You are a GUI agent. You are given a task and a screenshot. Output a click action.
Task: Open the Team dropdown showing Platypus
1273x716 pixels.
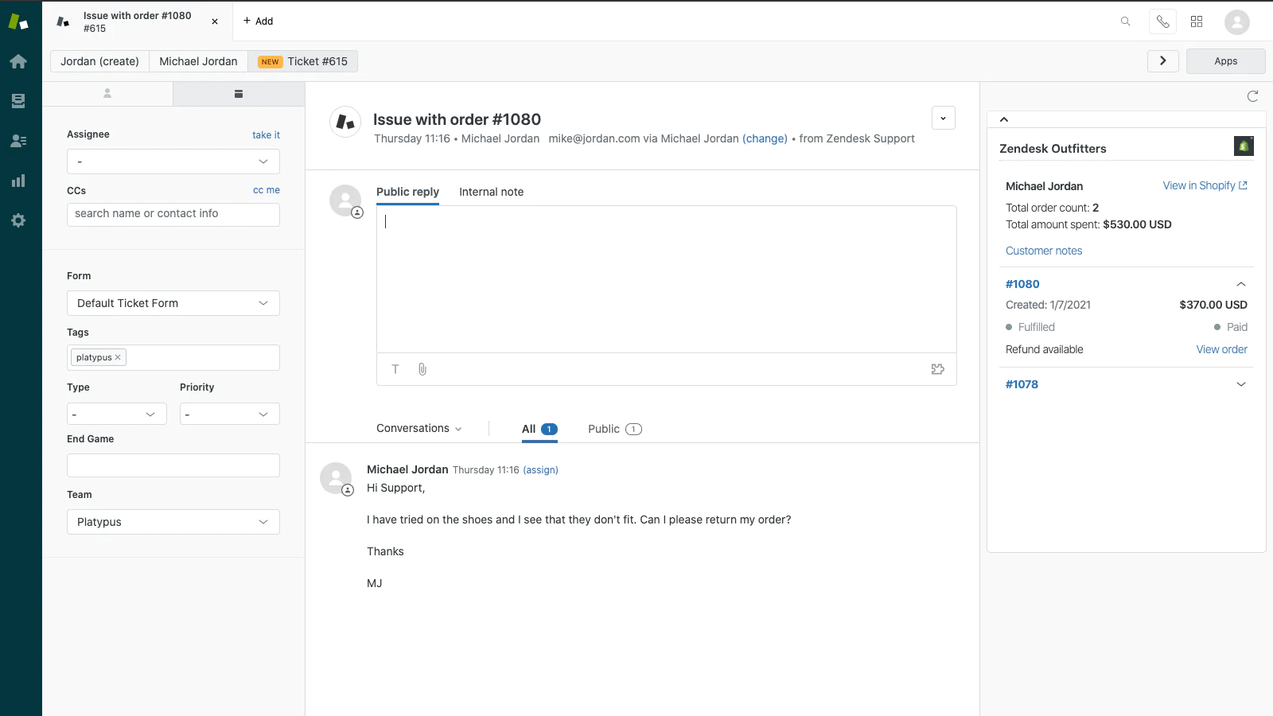(173, 522)
